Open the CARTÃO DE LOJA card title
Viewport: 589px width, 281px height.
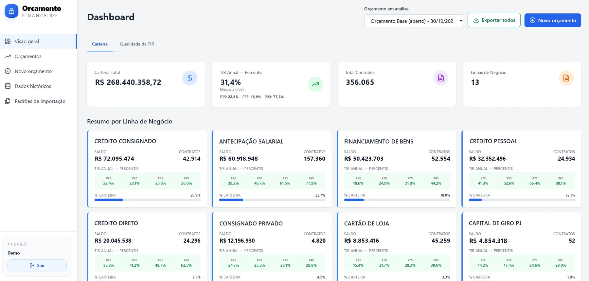coord(366,224)
